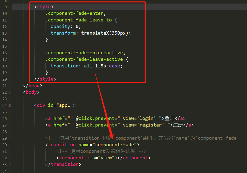Click the closing style tag on line 20
The height and width of the screenshot is (173, 247).
coord(45,79)
